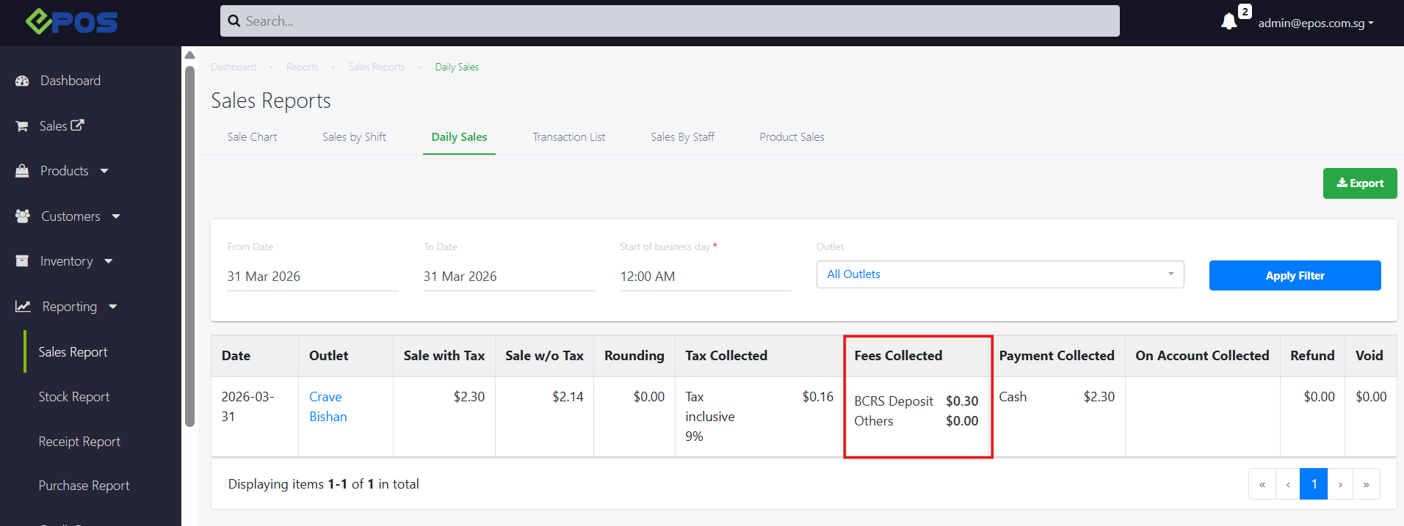
Task: Click the Products bag icon
Action: click(x=22, y=171)
